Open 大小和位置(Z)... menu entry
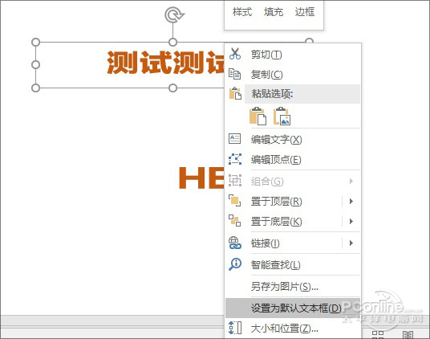Screen dimensions: 430x339 point(292,329)
